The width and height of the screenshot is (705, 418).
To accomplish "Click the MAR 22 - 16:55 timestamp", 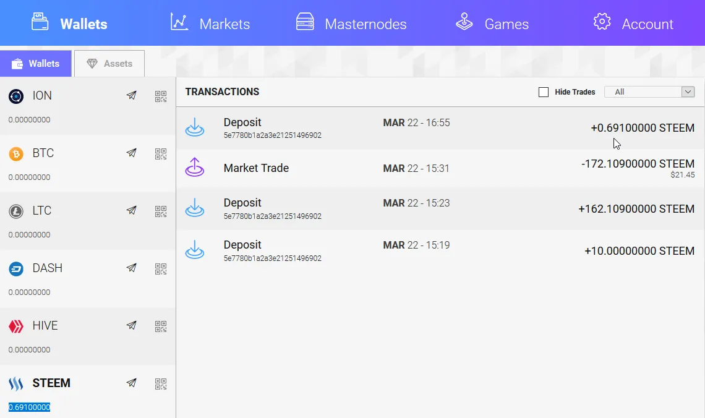I will coord(416,122).
